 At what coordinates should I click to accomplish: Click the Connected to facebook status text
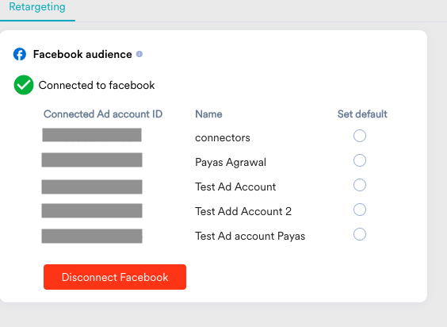(x=97, y=85)
